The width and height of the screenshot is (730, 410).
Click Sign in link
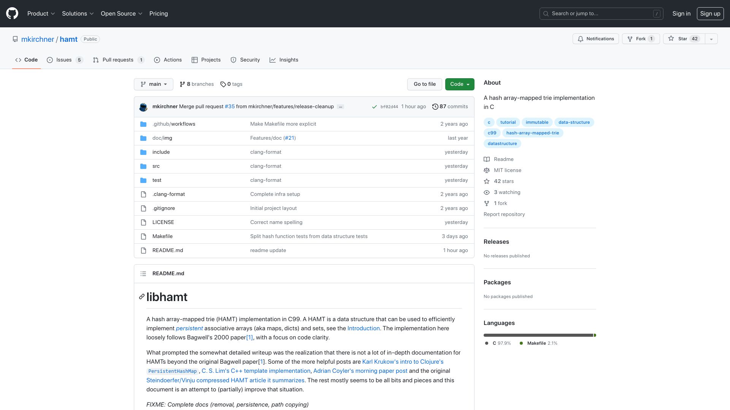click(681, 14)
